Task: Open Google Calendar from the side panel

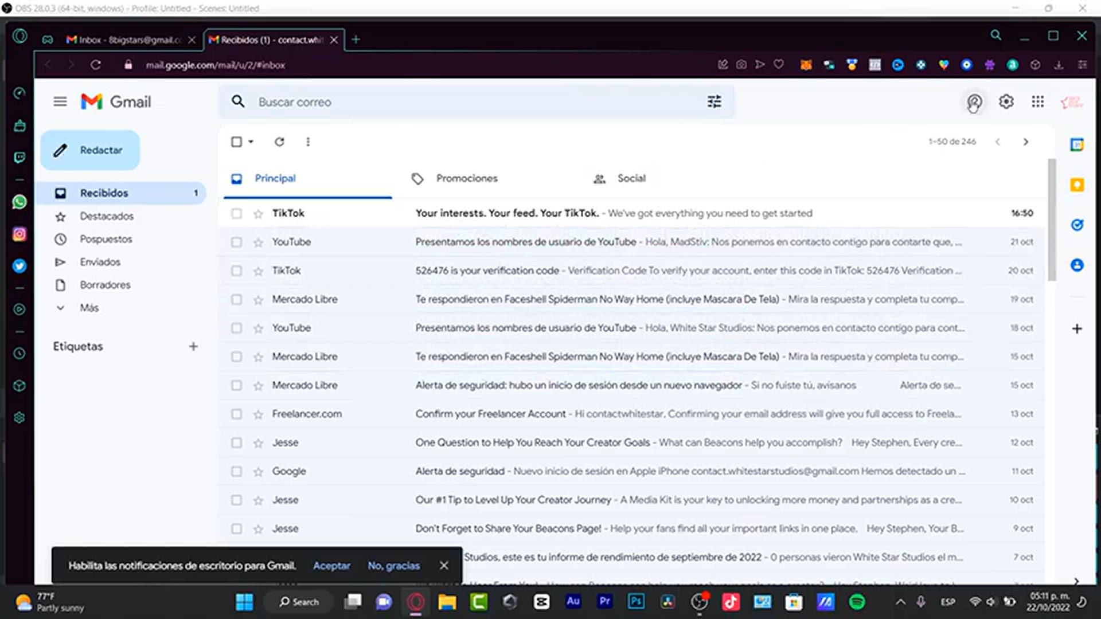Action: [x=1077, y=144]
